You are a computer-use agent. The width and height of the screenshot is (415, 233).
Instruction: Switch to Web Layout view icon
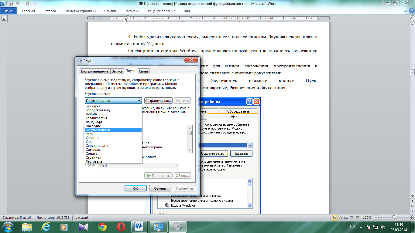[346, 218]
